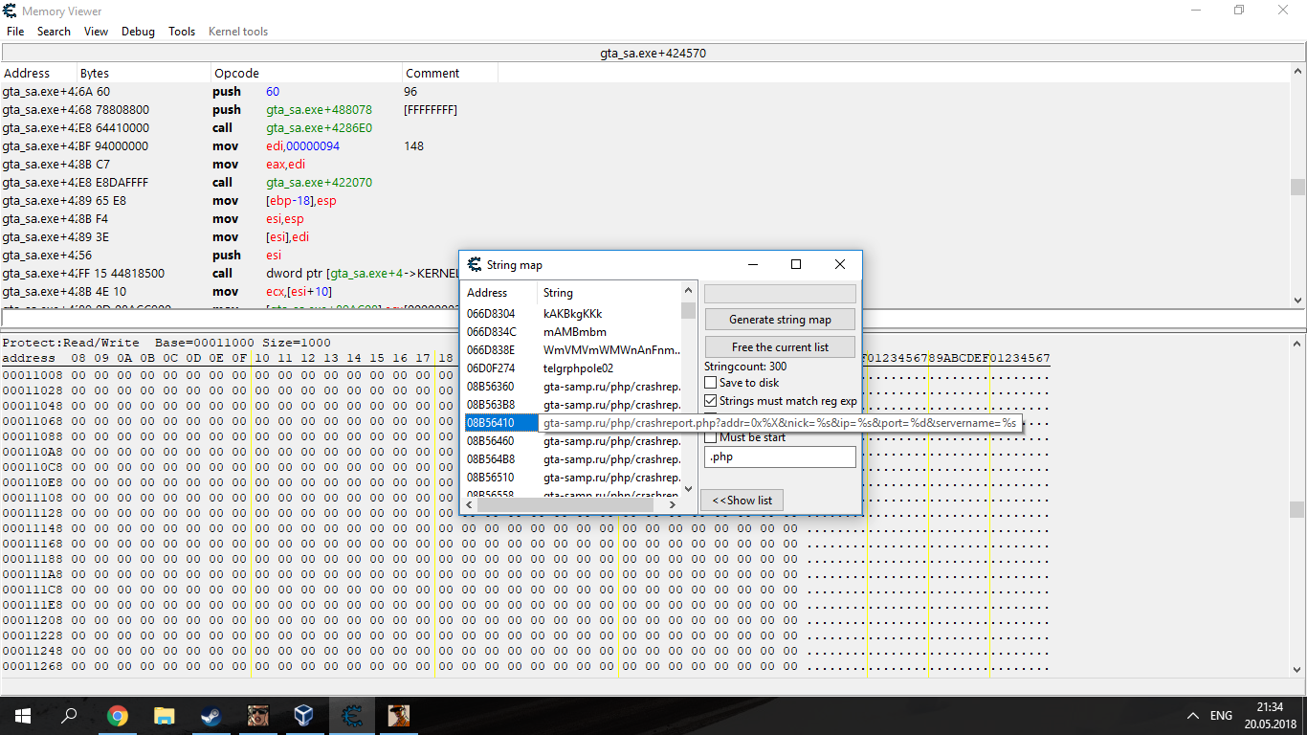Open the View menu
The image size is (1307, 735).
[x=96, y=32]
